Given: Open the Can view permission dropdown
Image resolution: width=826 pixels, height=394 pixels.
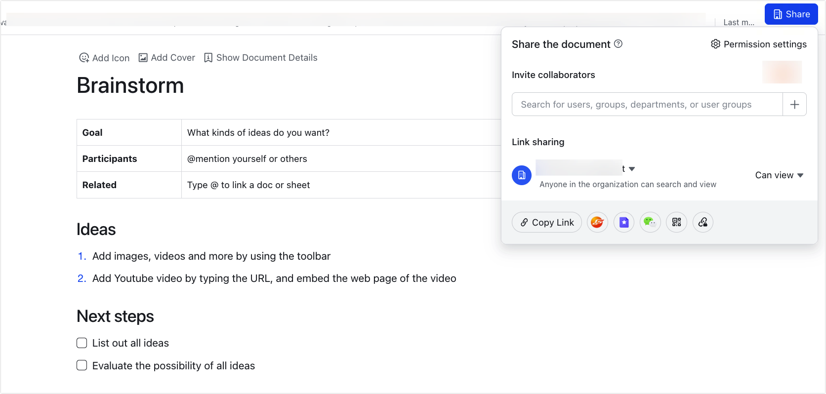Looking at the screenshot, I should coord(779,175).
